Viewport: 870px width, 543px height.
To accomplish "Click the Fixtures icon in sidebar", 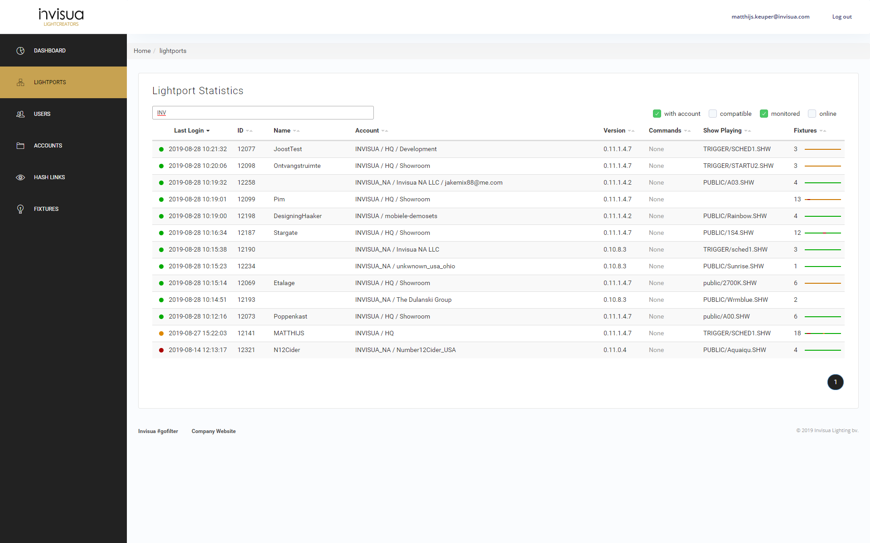I will coord(19,208).
